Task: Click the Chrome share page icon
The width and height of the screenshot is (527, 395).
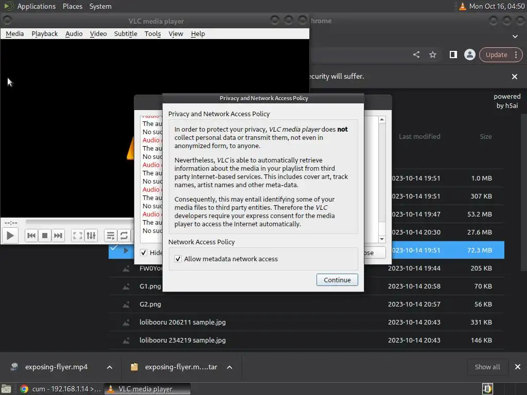Action: (416, 55)
